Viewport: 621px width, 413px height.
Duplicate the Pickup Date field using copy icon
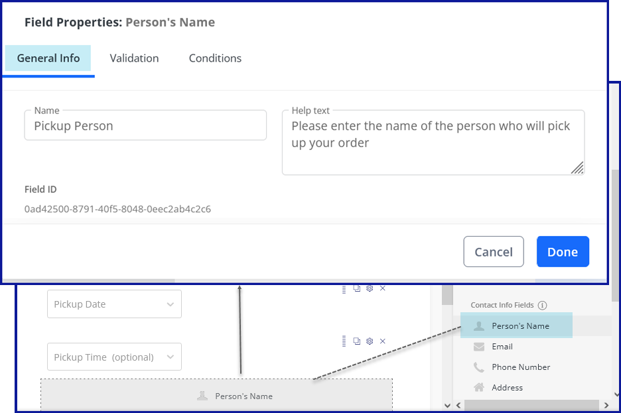(356, 288)
